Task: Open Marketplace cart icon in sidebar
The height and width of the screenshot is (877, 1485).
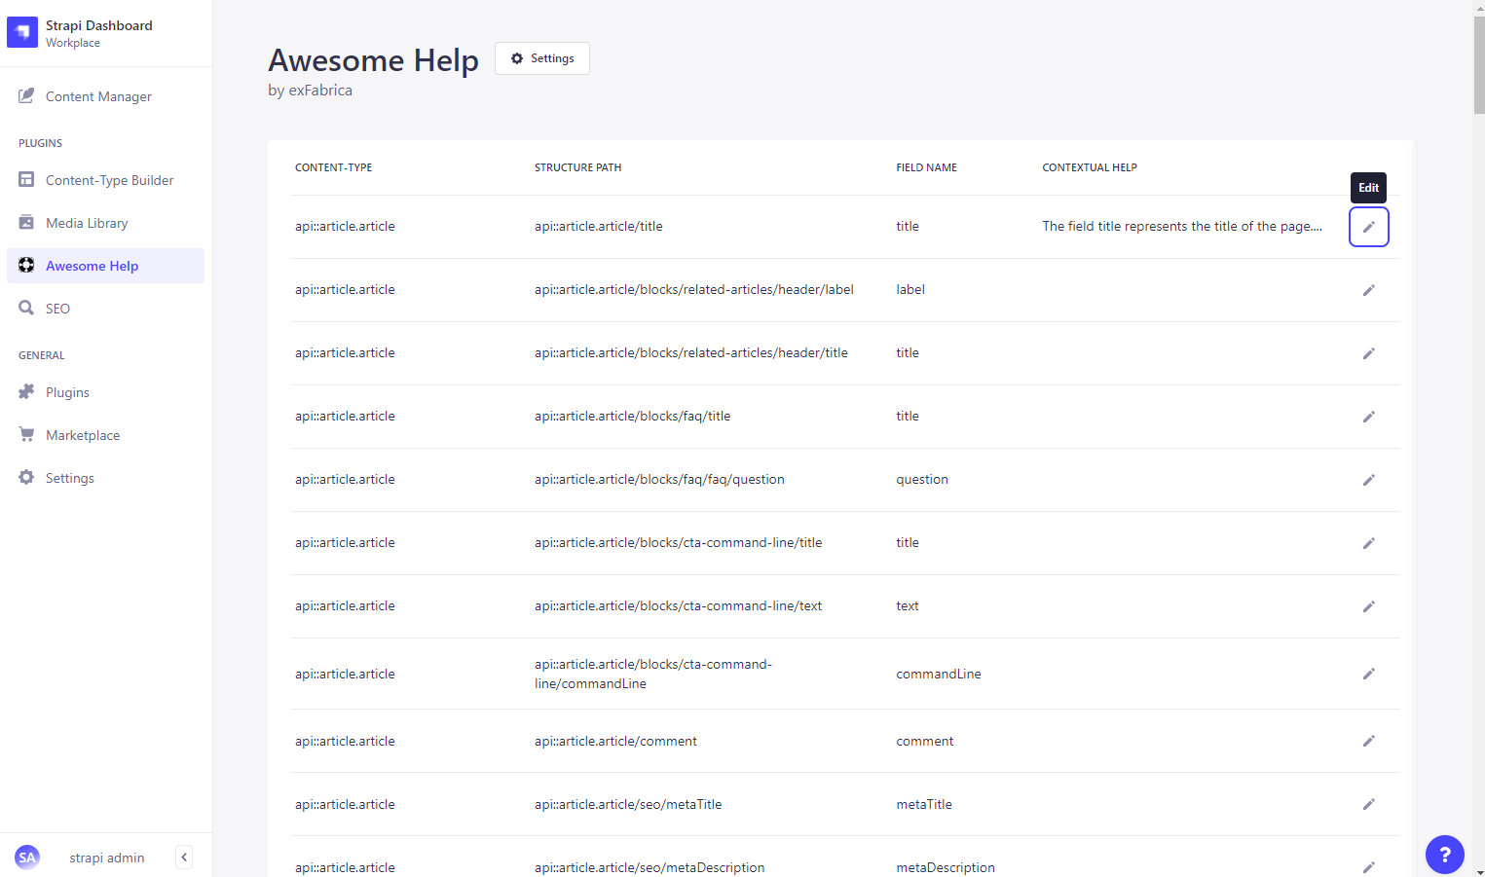Action: [26, 435]
